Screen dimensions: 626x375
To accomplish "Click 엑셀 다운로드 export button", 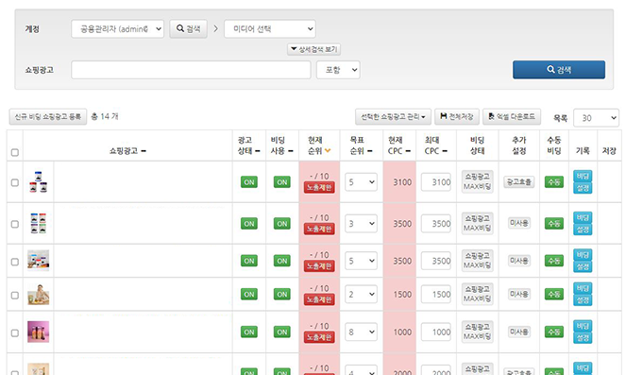I will [x=512, y=116].
